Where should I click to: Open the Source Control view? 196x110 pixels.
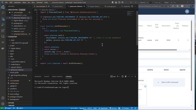pos(3,19)
